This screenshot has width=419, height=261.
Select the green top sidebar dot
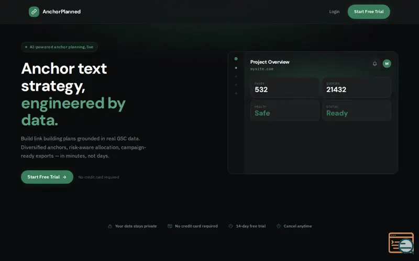tap(236, 58)
